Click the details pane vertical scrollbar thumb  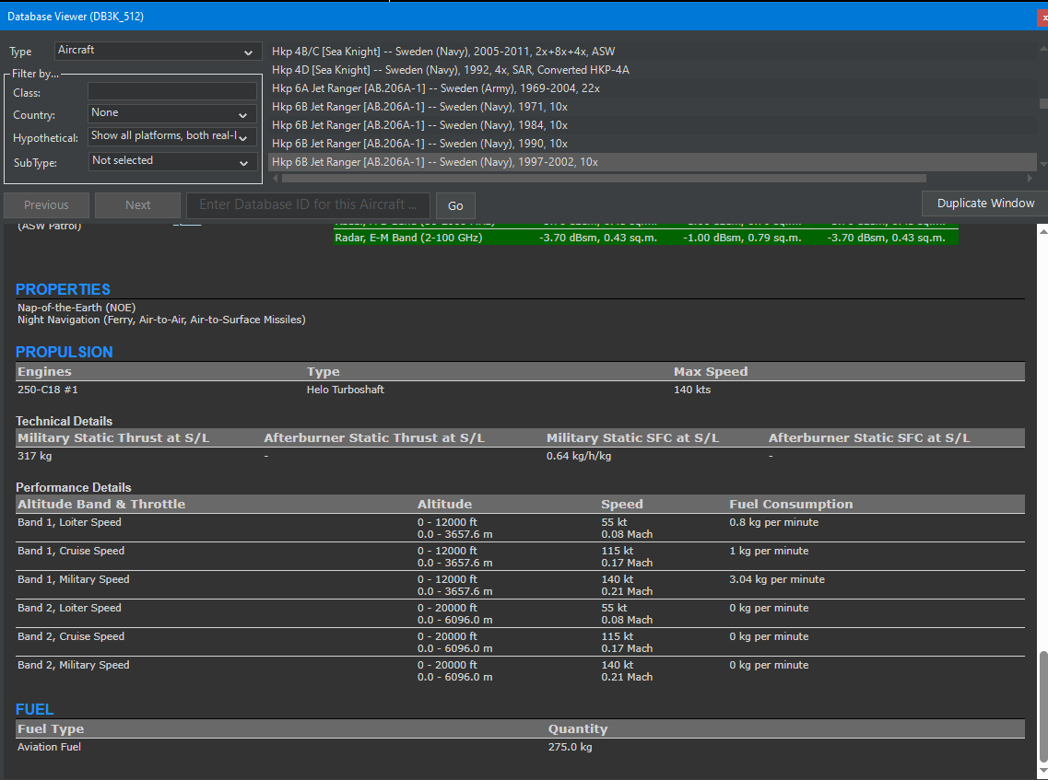(x=1043, y=705)
